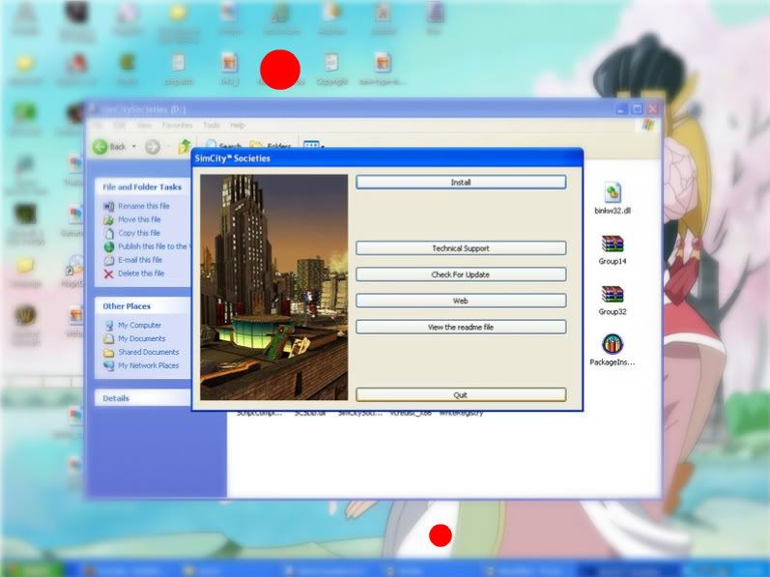Open the Tools menu in Explorer
The height and width of the screenshot is (577, 770).
click(x=212, y=126)
